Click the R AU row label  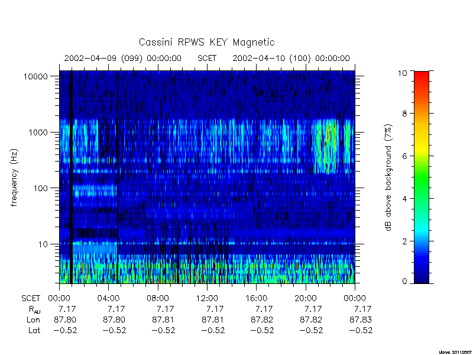coord(35,309)
